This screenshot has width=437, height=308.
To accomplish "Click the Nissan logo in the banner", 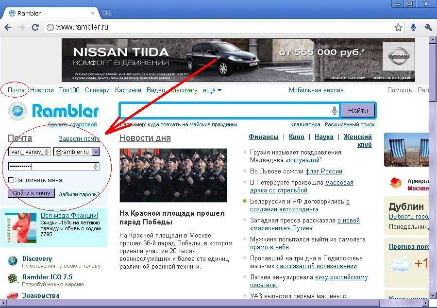I will (x=398, y=56).
